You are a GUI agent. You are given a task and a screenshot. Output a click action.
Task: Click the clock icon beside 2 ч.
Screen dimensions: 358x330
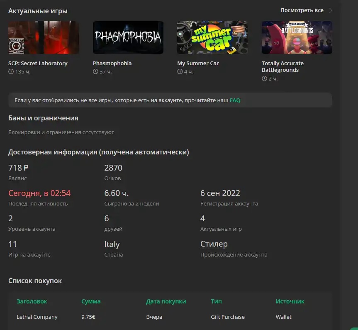[x=264, y=78]
